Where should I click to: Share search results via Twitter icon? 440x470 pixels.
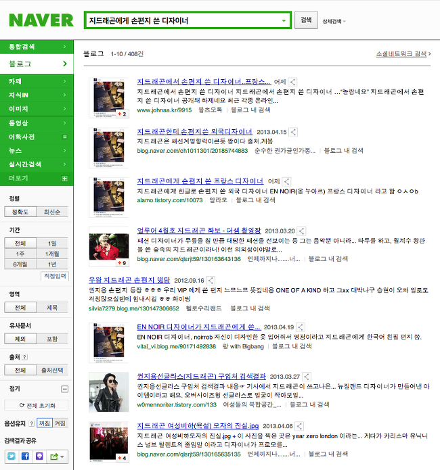[12, 456]
